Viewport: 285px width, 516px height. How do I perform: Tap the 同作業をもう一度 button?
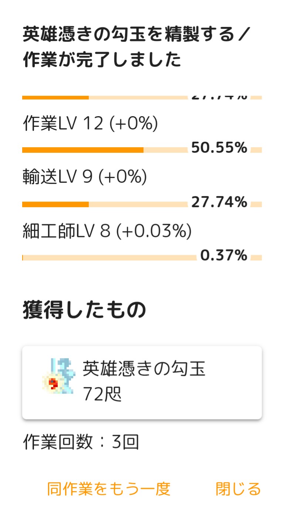pyautogui.click(x=109, y=489)
